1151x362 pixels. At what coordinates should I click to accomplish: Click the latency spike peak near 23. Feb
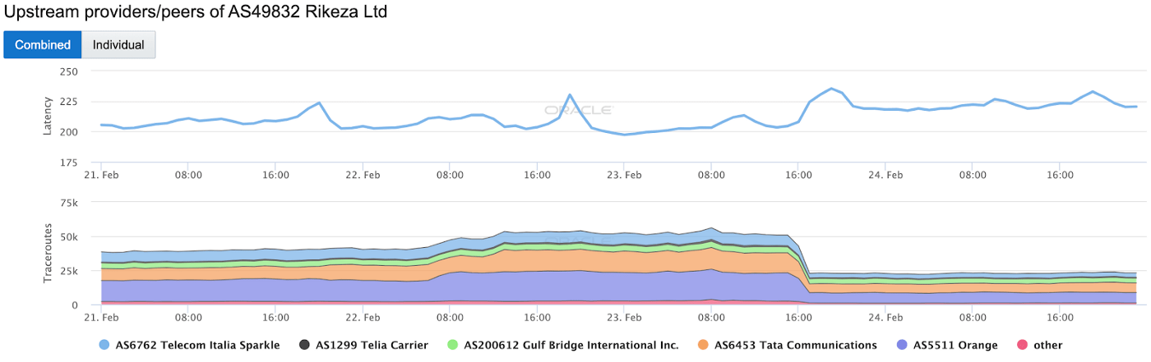(x=569, y=94)
